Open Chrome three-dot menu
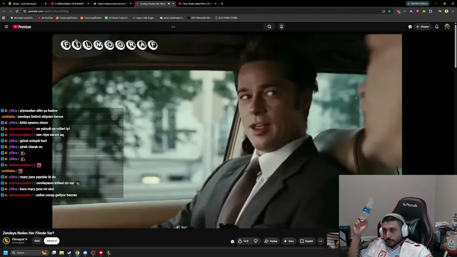 453,11
